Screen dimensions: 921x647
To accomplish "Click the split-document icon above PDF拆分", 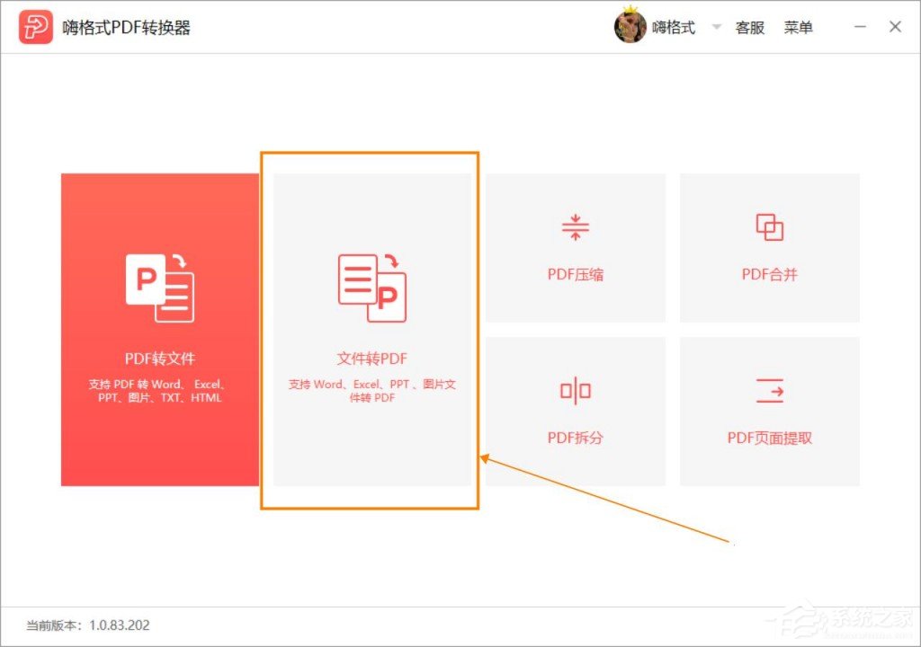I will pyautogui.click(x=575, y=390).
